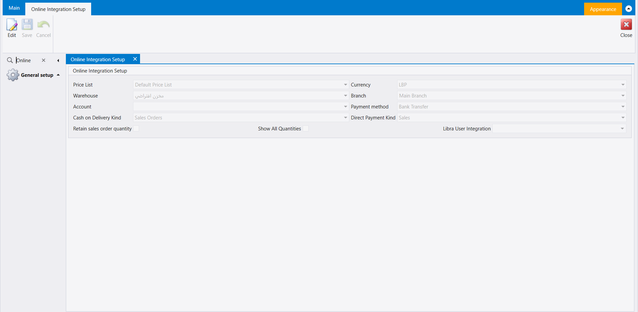Open the Account dropdown
Screen dimensions: 638x312
pyautogui.click(x=345, y=107)
